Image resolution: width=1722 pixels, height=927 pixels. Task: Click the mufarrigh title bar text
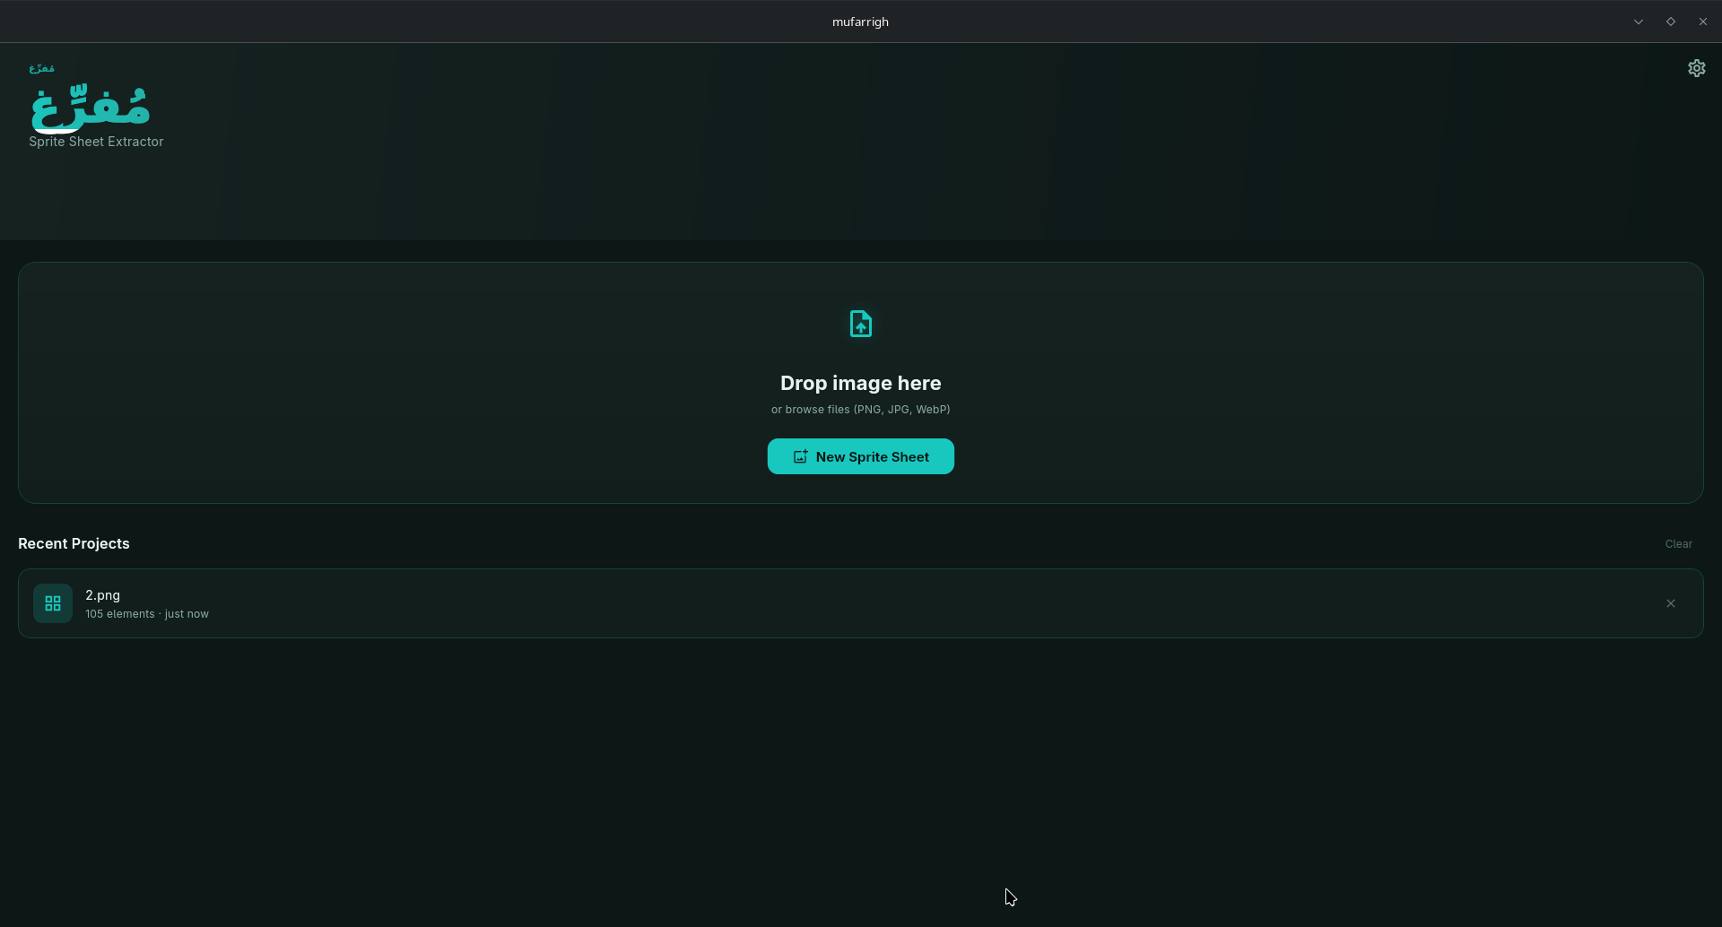pyautogui.click(x=860, y=22)
